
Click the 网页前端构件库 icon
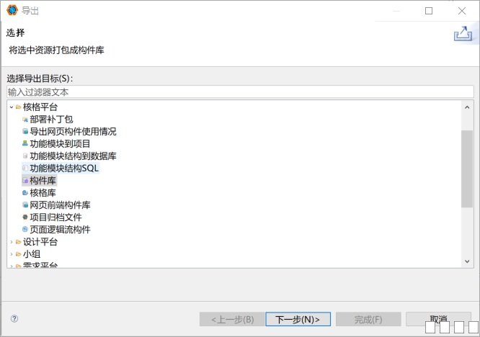pyautogui.click(x=25, y=205)
